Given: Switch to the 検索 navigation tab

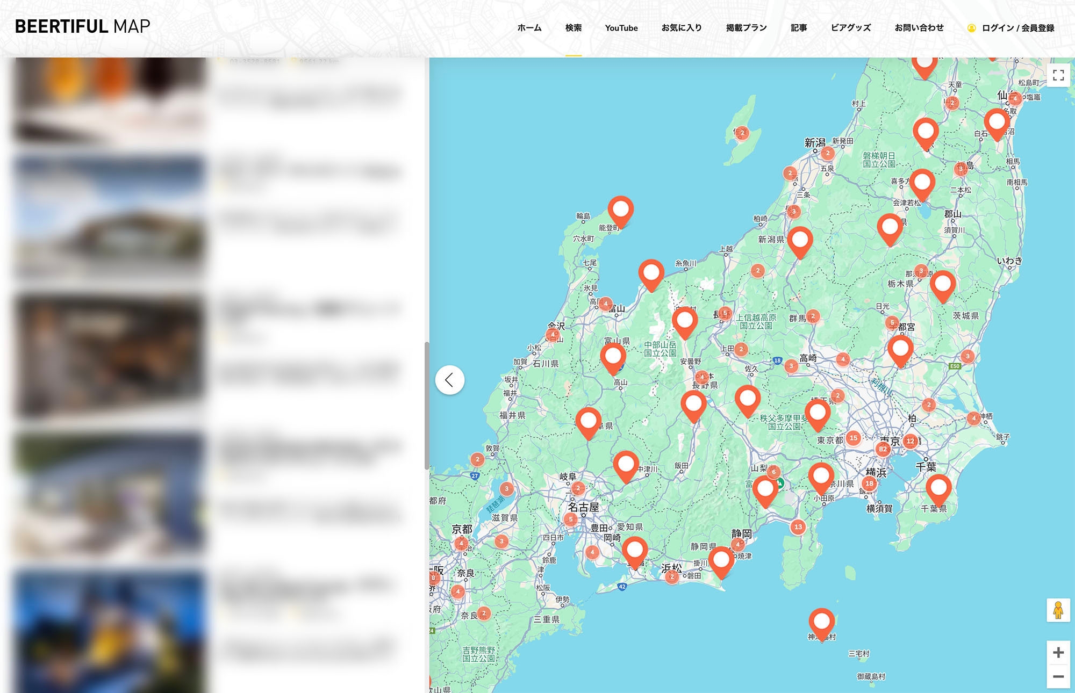Looking at the screenshot, I should (573, 28).
